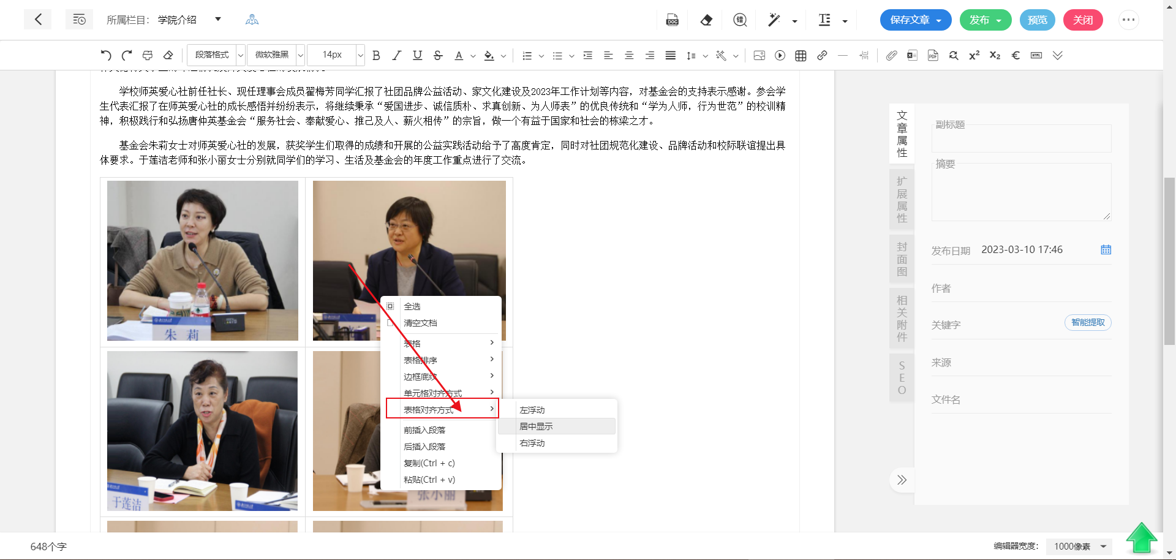Choose 全选 from the context menu
Viewport: 1176px width, 560px height.
pos(412,306)
